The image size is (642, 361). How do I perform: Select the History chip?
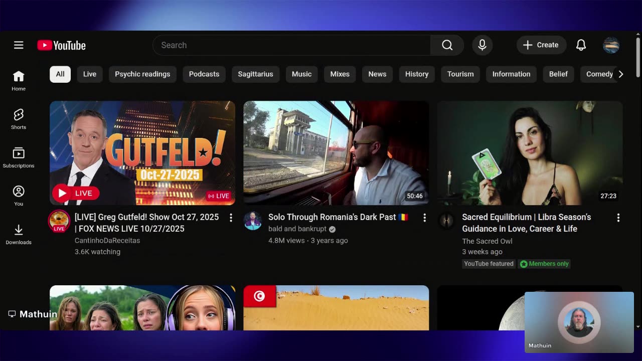tap(417, 74)
